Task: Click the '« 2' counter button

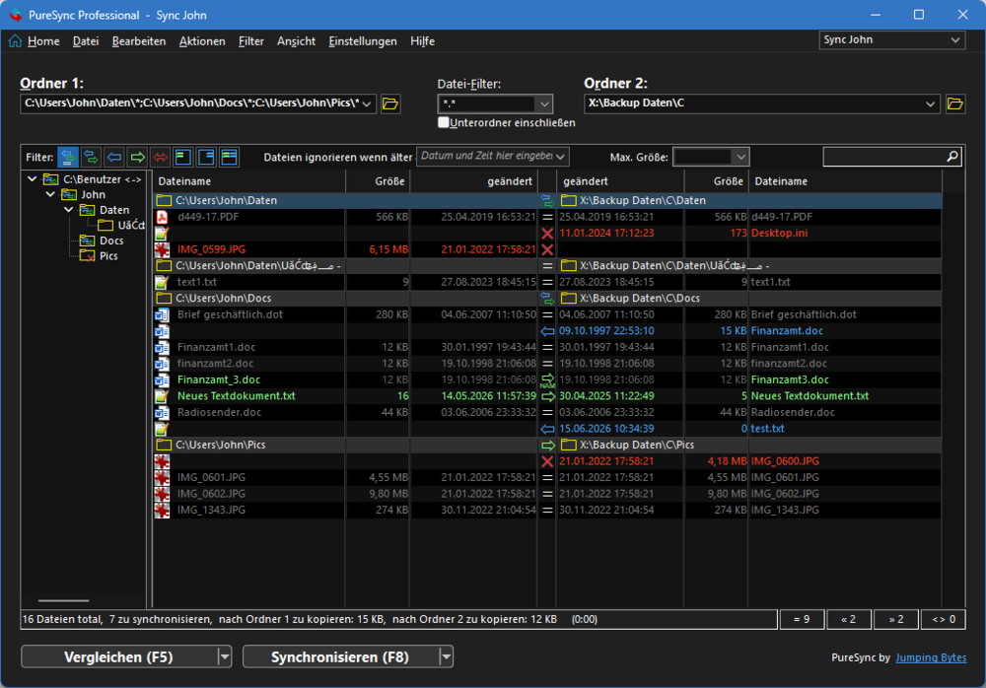Action: 848,619
